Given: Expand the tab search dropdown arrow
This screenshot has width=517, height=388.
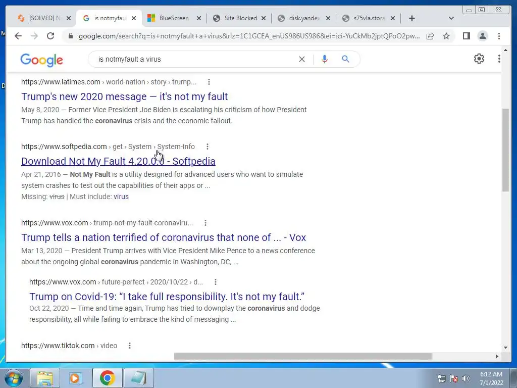Looking at the screenshot, I should coord(451,19).
